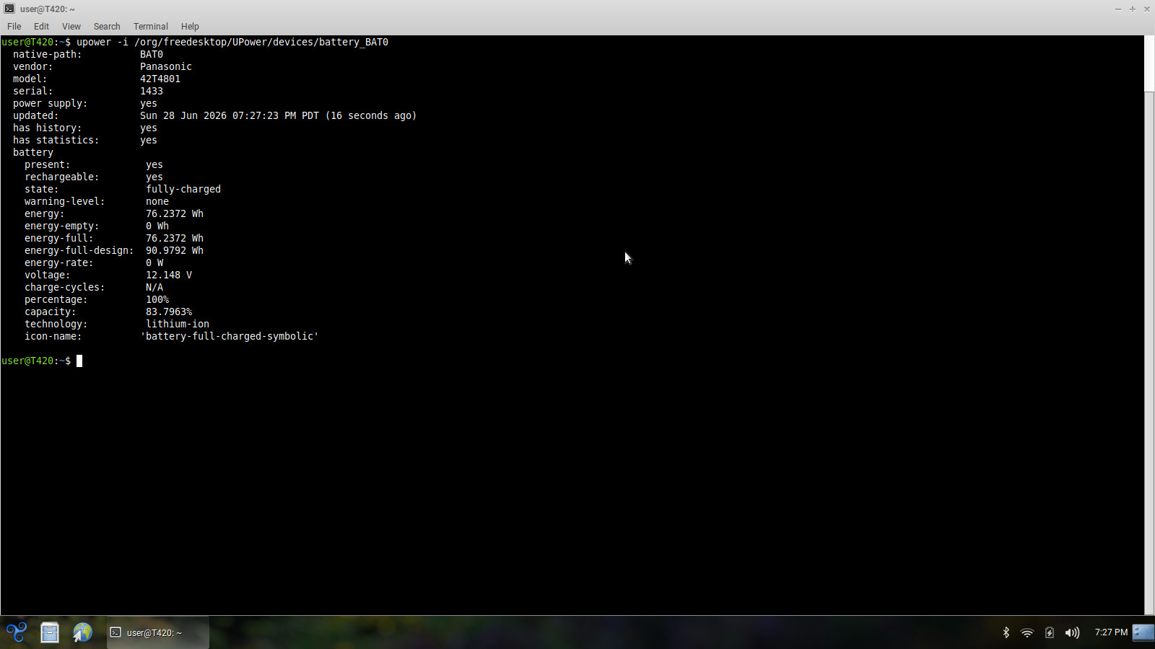Screen dimensions: 1155x649
Task: Click the capacity value '83.7963%'
Action: click(169, 312)
